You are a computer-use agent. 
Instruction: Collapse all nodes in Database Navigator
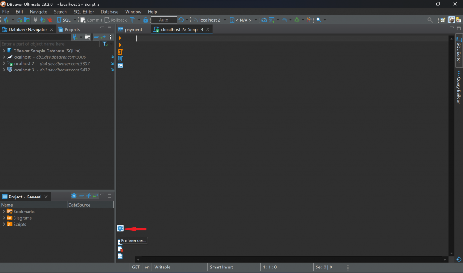click(x=96, y=37)
